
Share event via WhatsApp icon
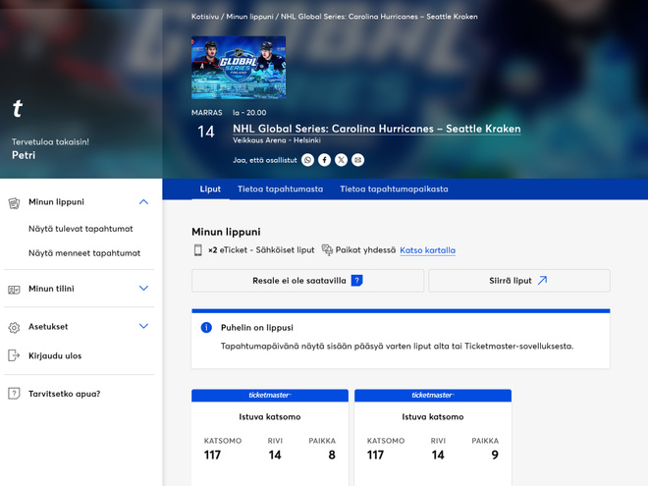tap(307, 160)
